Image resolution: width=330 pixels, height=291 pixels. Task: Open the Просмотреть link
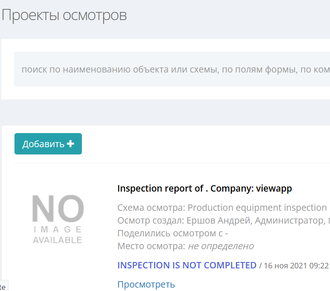146,284
